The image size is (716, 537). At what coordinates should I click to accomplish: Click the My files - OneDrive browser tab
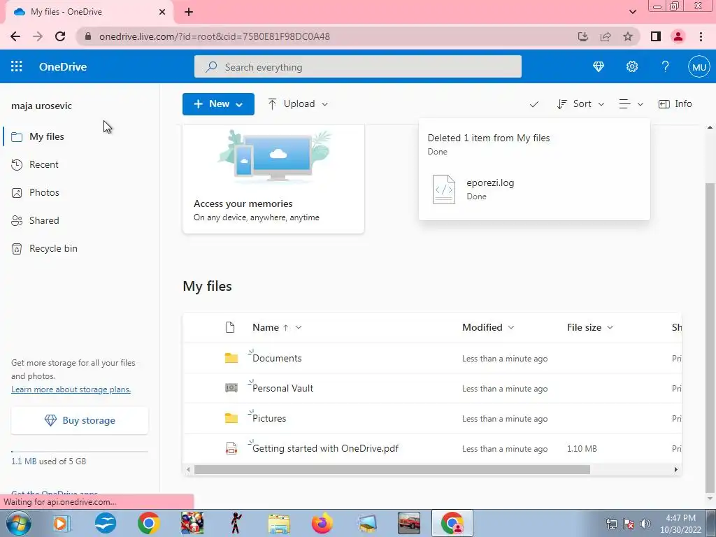click(89, 12)
